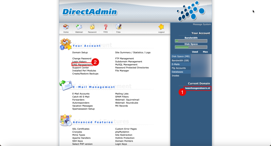Launch phpMyAdmin
Image resolution: width=271 pixels, height=146 pixels.
pyautogui.click(x=122, y=132)
